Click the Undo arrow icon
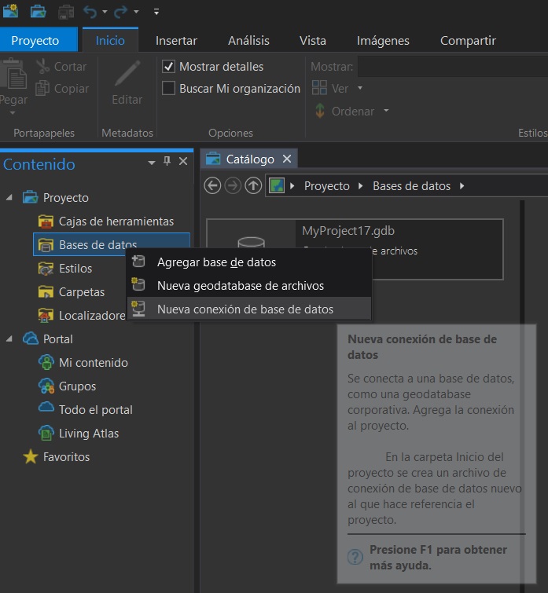 [x=90, y=12]
